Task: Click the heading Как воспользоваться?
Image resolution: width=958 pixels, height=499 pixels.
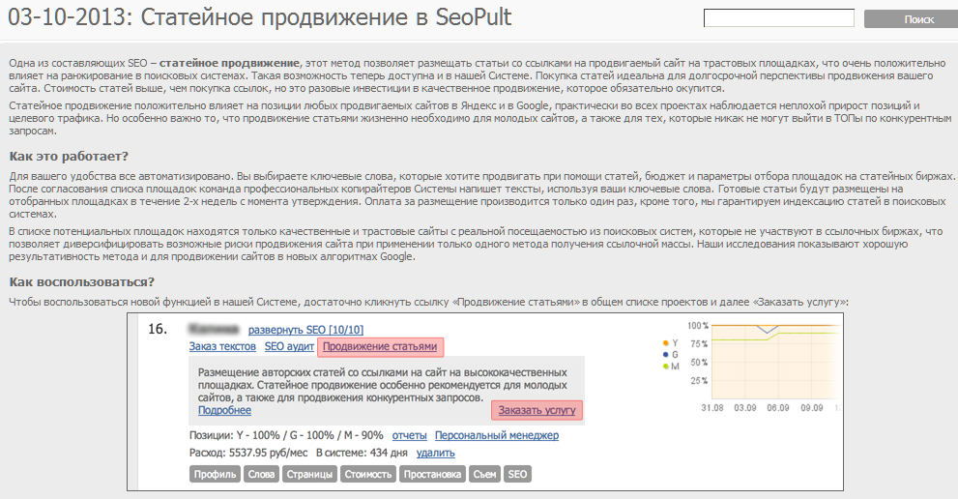Action: pyautogui.click(x=82, y=282)
